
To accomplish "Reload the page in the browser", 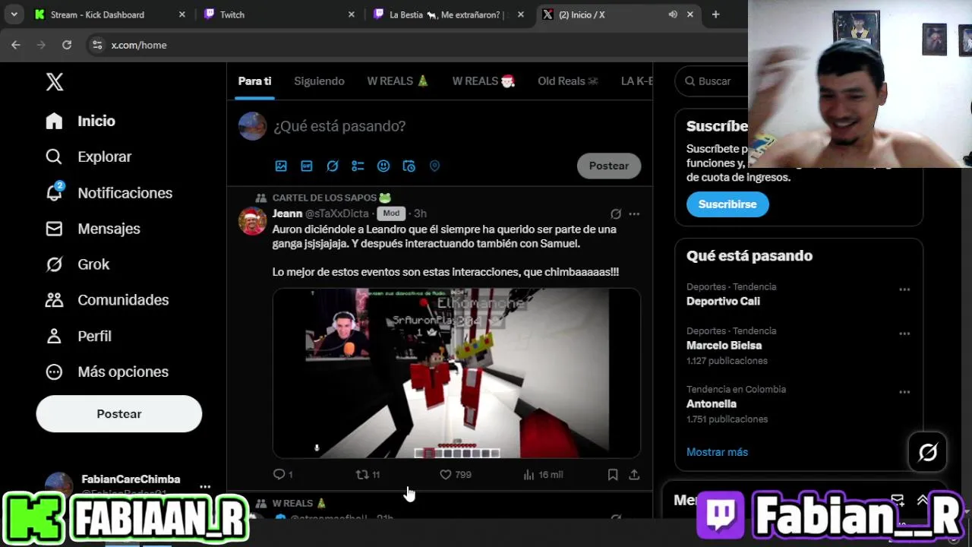I will pyautogui.click(x=67, y=45).
